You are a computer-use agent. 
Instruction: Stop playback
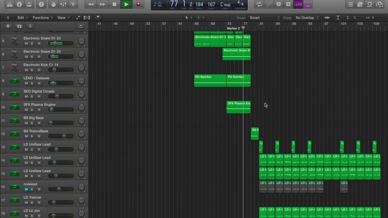click(x=114, y=4)
